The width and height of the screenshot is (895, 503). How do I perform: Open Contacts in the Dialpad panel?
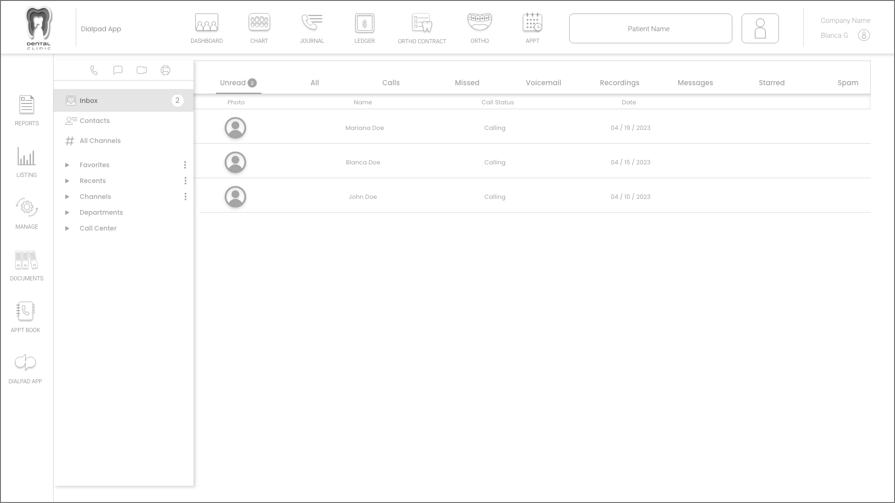95,121
